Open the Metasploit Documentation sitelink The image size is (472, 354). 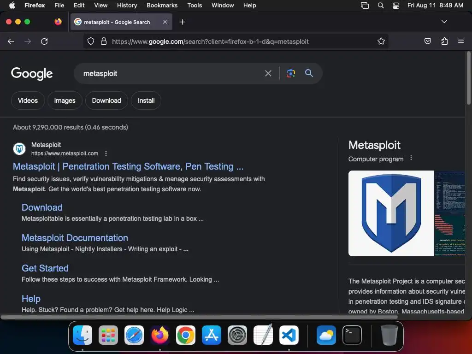(75, 238)
